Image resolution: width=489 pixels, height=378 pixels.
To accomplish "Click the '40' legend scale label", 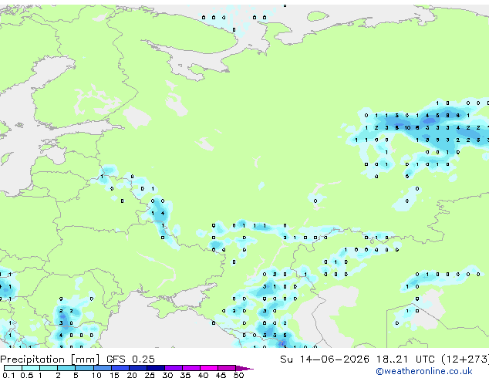I will tap(203, 375).
